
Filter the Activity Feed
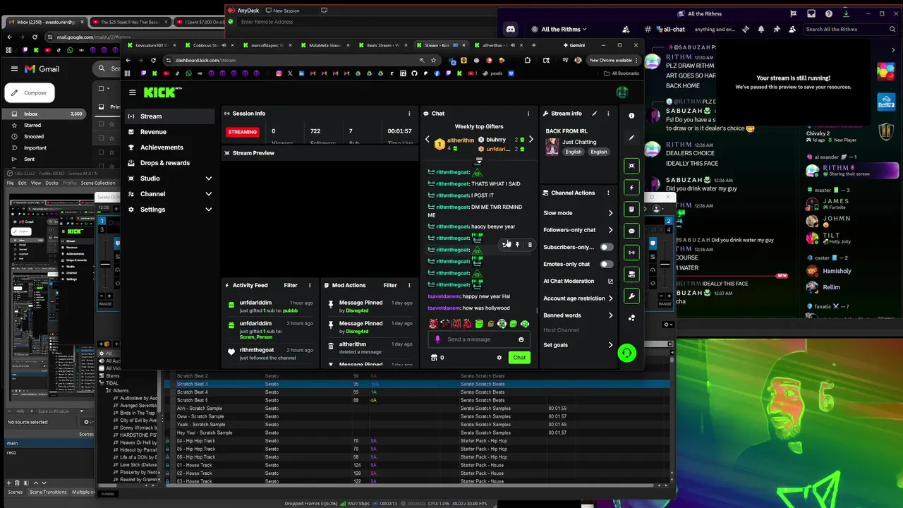(x=291, y=286)
